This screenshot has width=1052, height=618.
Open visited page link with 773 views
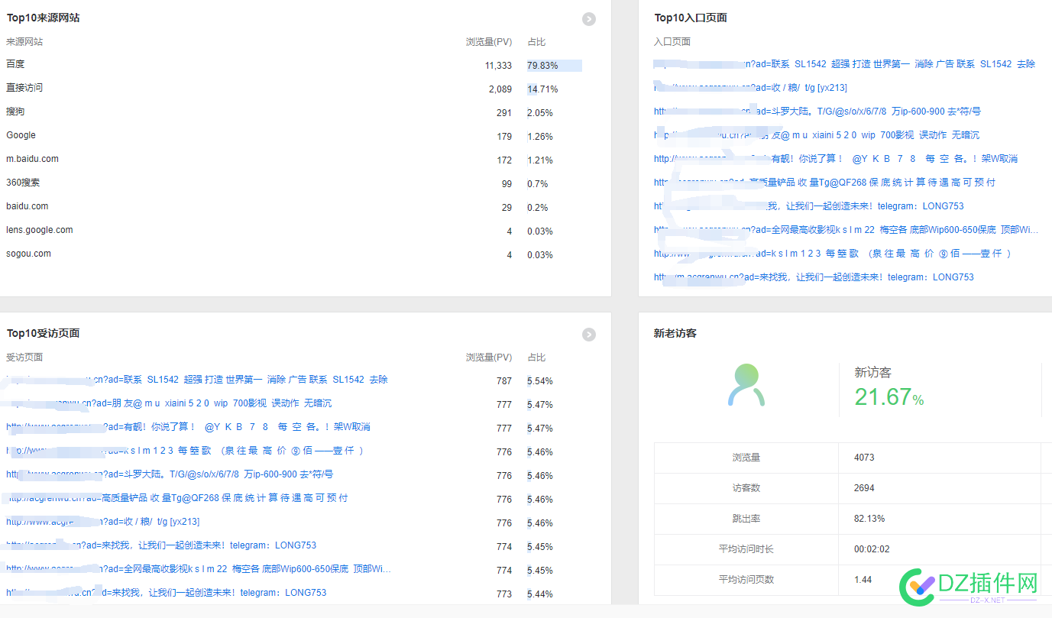tap(167, 593)
